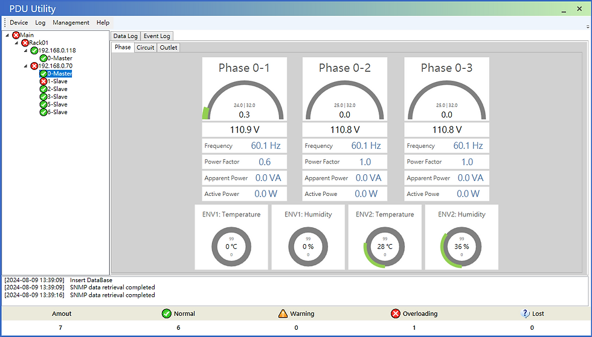
Task: Select the Main tree item
Action: 27,35
